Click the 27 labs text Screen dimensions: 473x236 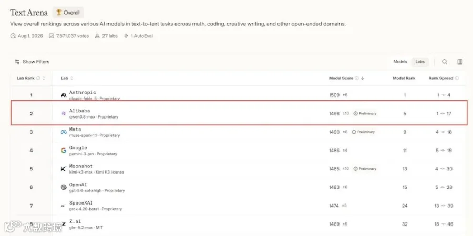[x=110, y=36]
